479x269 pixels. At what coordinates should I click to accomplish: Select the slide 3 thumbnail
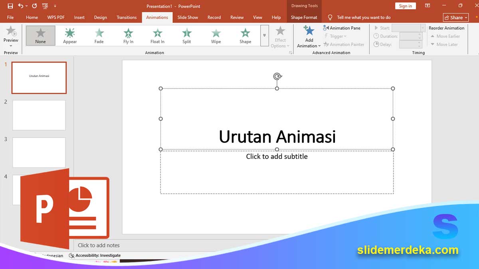[x=39, y=153]
